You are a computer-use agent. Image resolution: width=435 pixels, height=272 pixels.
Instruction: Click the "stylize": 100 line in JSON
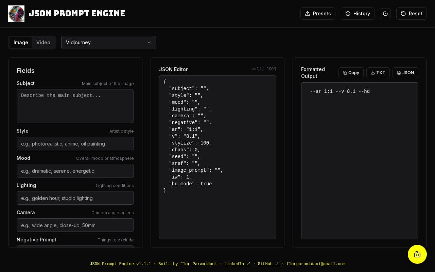pyautogui.click(x=190, y=143)
